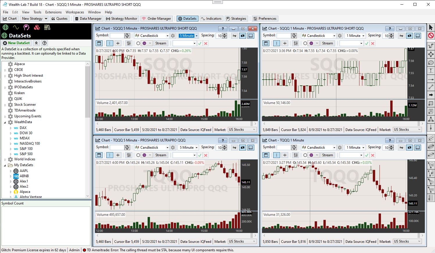Toggle the camera-style button in SQQQ 5 Minute chart

click(x=243, y=35)
